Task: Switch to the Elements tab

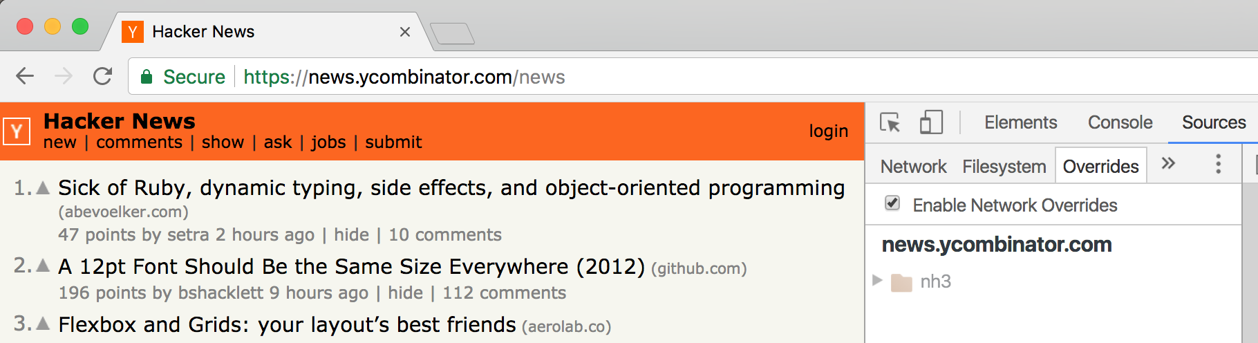Action: click(x=1020, y=122)
